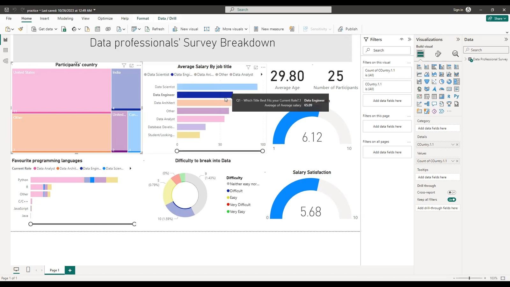Select the Q&A speech bubble visual
This screenshot has width=510, height=287.
(434, 104)
